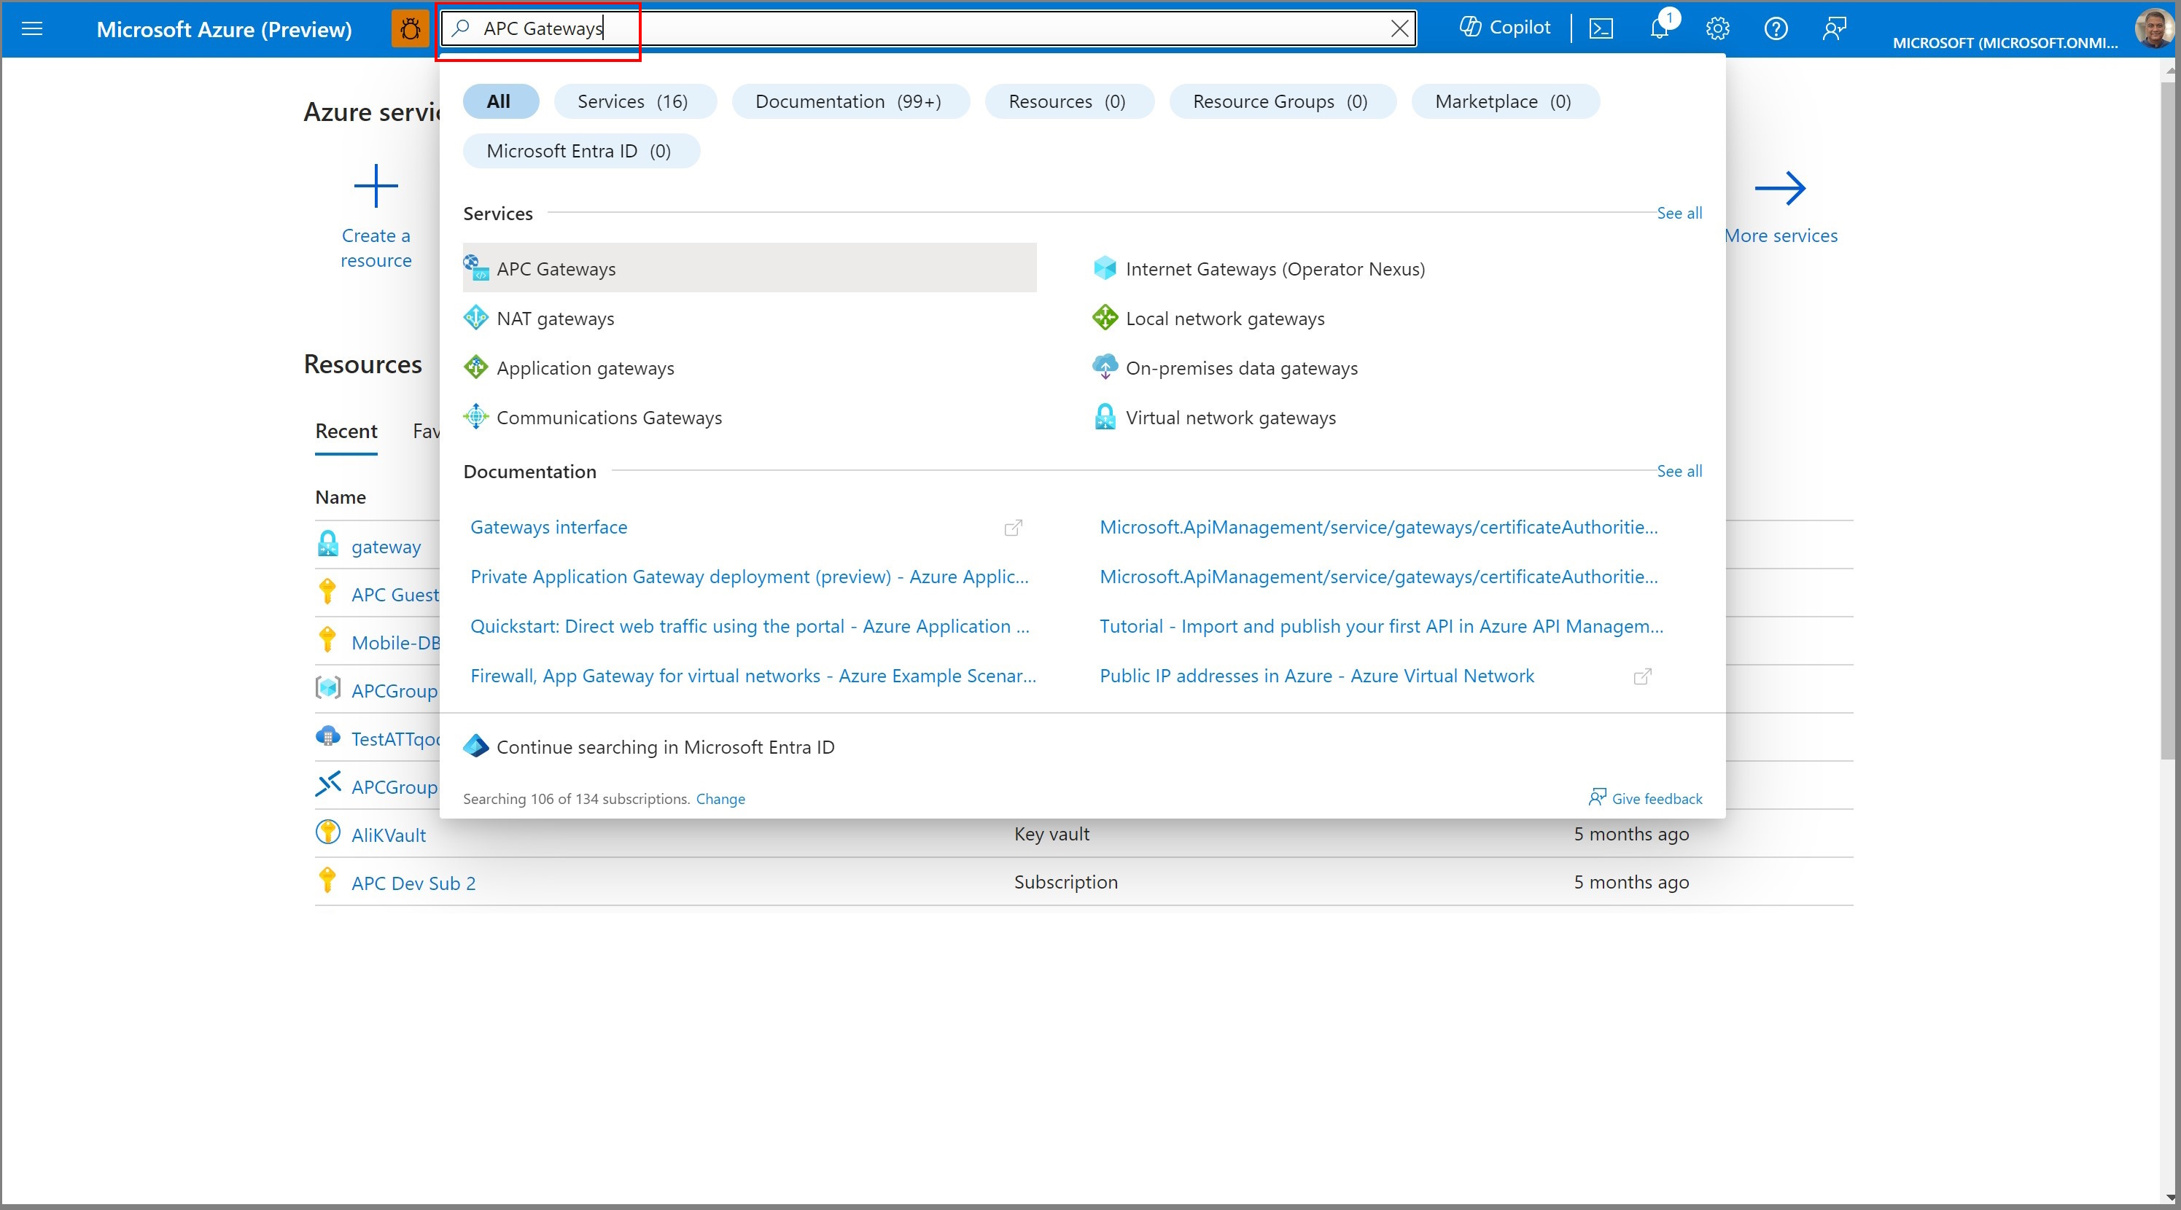
Task: Filter by Resource Groups (0)
Action: 1282,101
